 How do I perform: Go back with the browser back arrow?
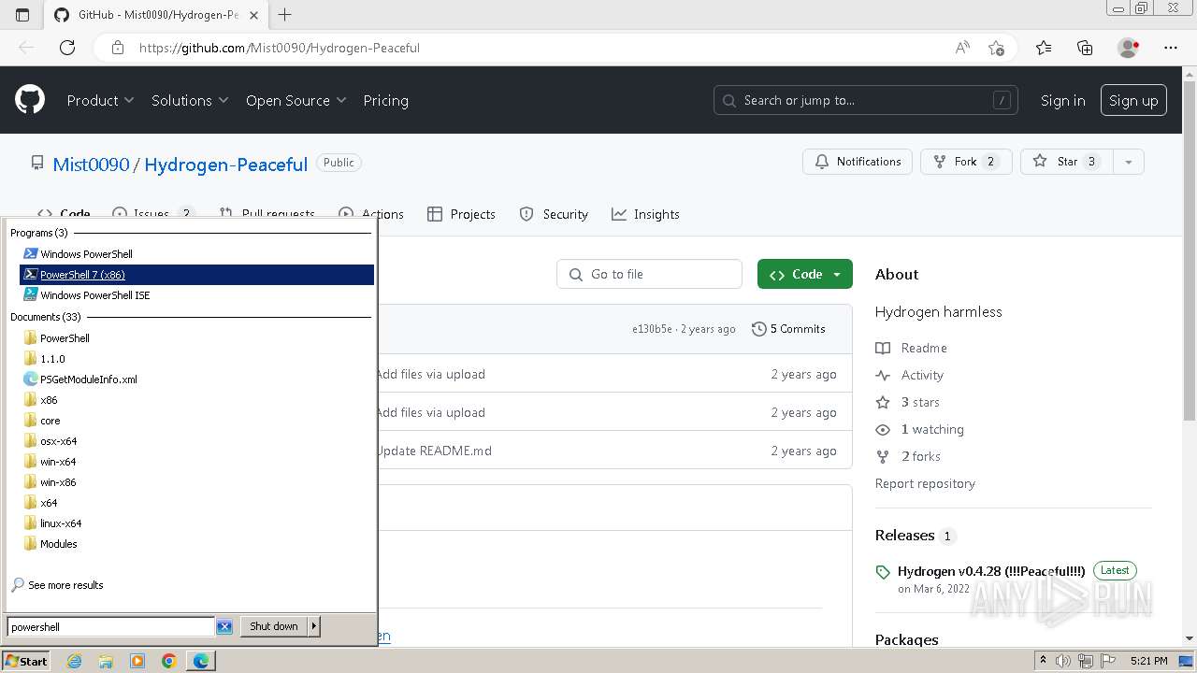26,48
